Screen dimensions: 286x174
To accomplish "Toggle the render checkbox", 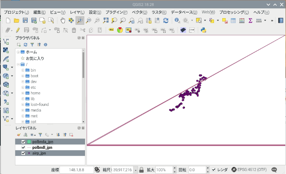I will point(214,170).
